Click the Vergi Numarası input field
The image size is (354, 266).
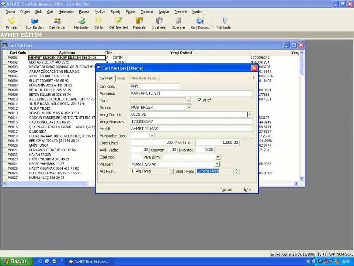click(x=191, y=122)
